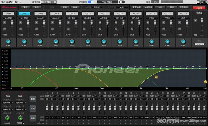Click the 功放+处理器 mode selection box
This screenshot has width=208, height=126.
click(49, 2)
